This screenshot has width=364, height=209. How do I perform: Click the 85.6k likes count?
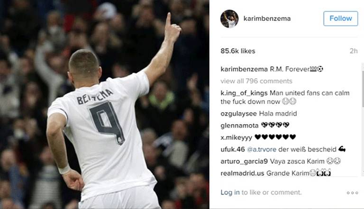pos(238,51)
